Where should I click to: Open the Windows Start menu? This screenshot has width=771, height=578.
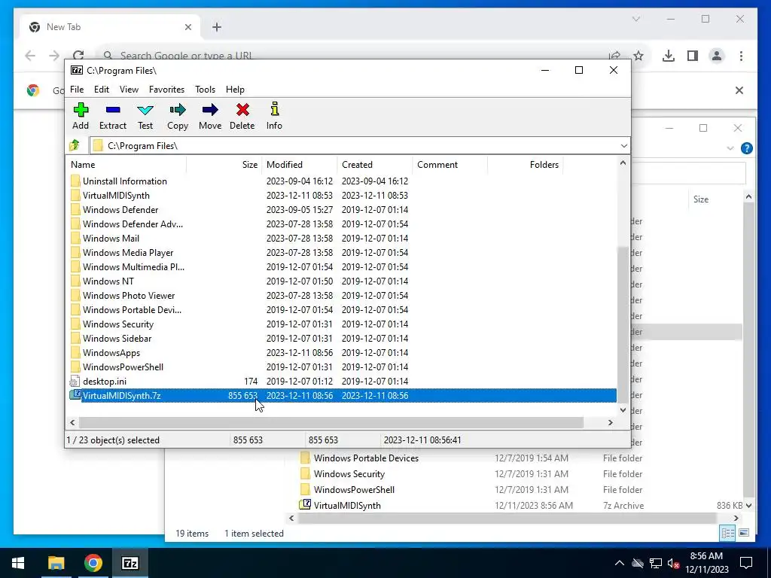18,563
